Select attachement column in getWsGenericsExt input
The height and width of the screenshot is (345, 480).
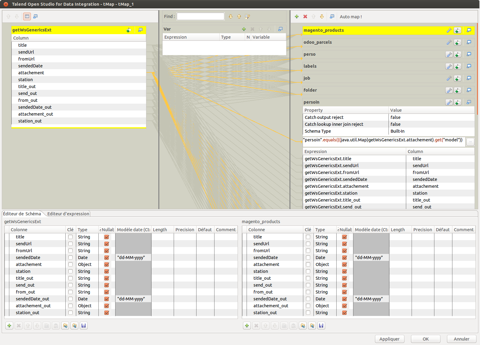coord(79,73)
